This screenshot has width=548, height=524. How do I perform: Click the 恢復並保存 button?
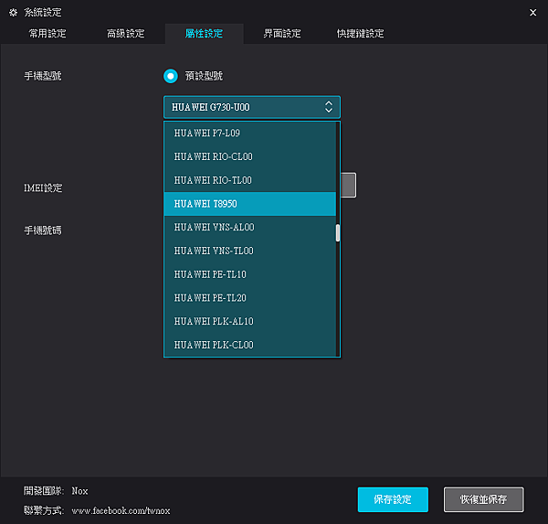(484, 499)
